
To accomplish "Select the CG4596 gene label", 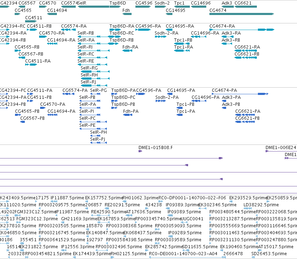I will tap(144, 3).
